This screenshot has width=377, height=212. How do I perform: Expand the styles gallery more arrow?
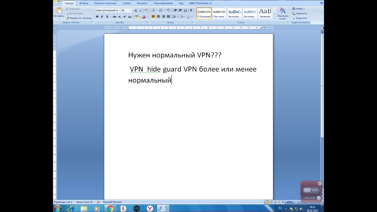(x=275, y=17)
